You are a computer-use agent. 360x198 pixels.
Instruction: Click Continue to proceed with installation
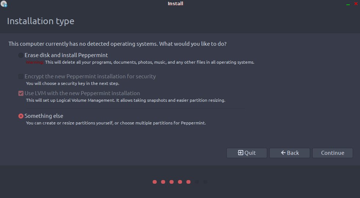(332, 153)
